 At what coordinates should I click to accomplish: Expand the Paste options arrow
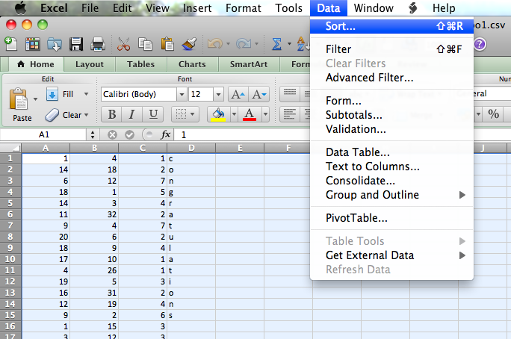tap(36, 99)
